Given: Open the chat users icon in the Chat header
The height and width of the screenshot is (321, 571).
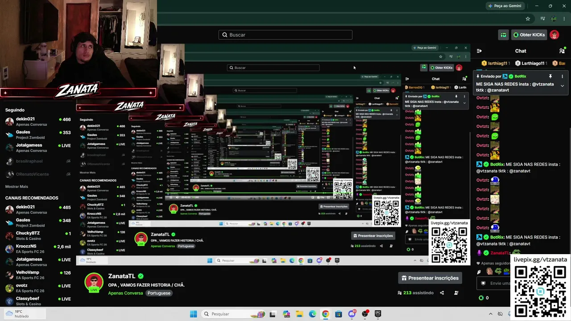Looking at the screenshot, I should tap(562, 51).
